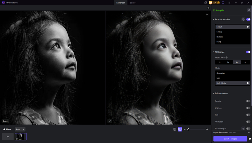
Task: Select the portrait thumbnail in filmstrip
Action: click(21, 137)
